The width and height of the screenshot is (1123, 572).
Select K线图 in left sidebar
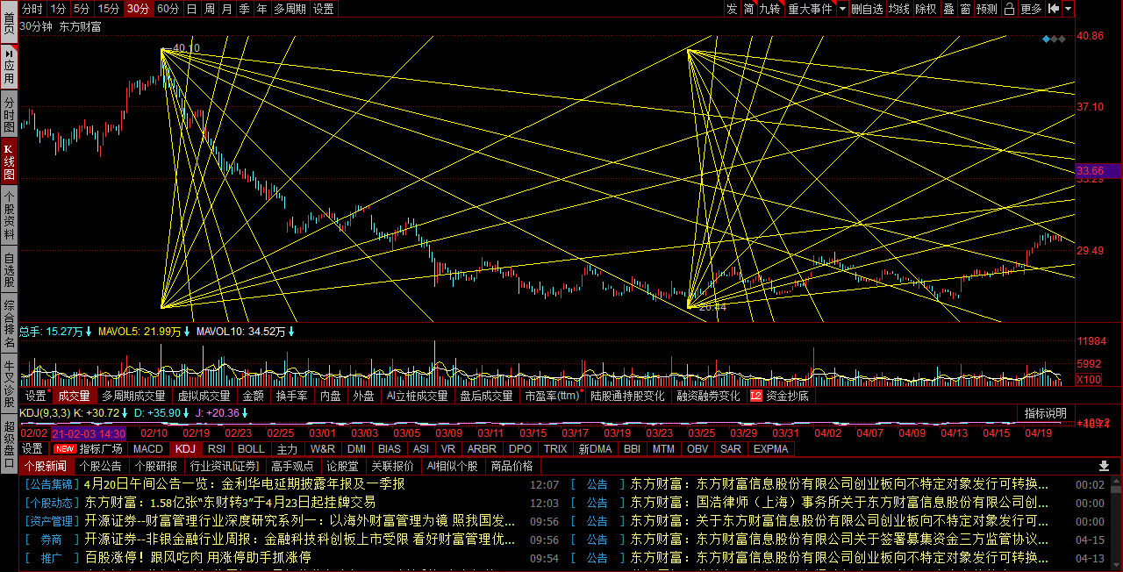point(9,162)
